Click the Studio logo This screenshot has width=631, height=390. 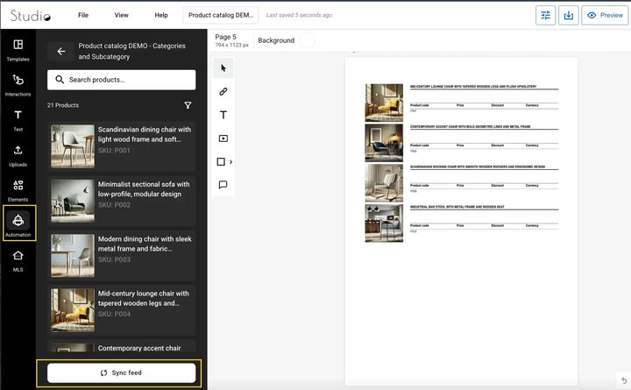point(31,16)
